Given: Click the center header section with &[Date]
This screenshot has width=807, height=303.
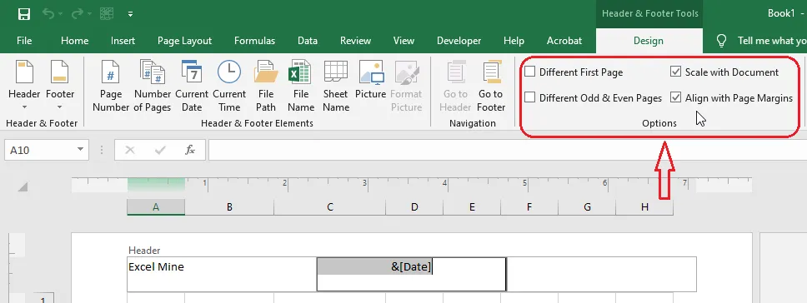Looking at the screenshot, I should pos(411,274).
